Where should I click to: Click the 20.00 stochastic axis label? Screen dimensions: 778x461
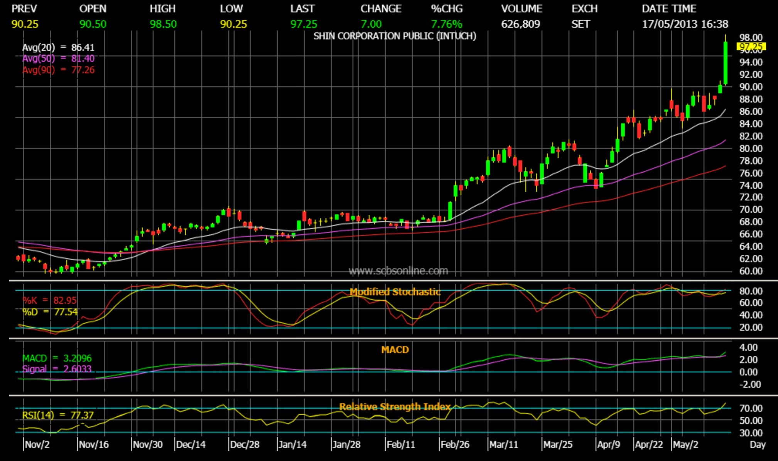pos(751,327)
